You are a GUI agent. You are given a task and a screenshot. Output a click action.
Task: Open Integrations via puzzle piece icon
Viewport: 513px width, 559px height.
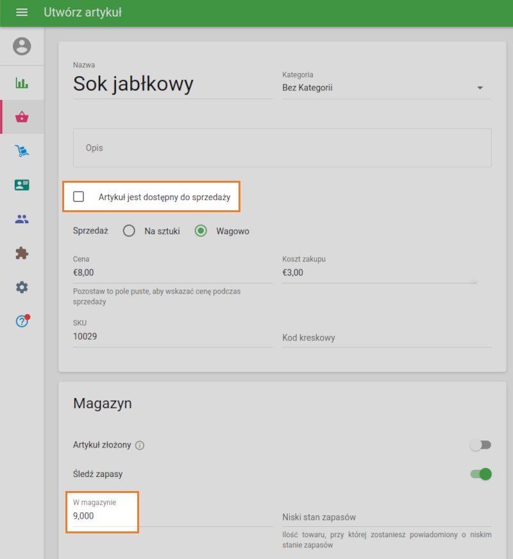pos(22,253)
